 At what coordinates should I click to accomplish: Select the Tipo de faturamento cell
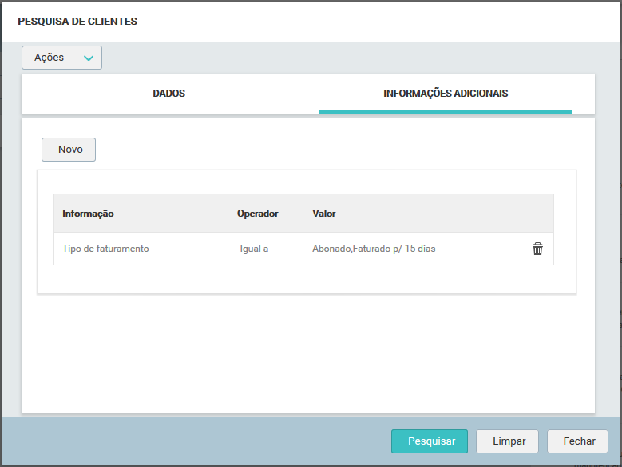pos(105,249)
